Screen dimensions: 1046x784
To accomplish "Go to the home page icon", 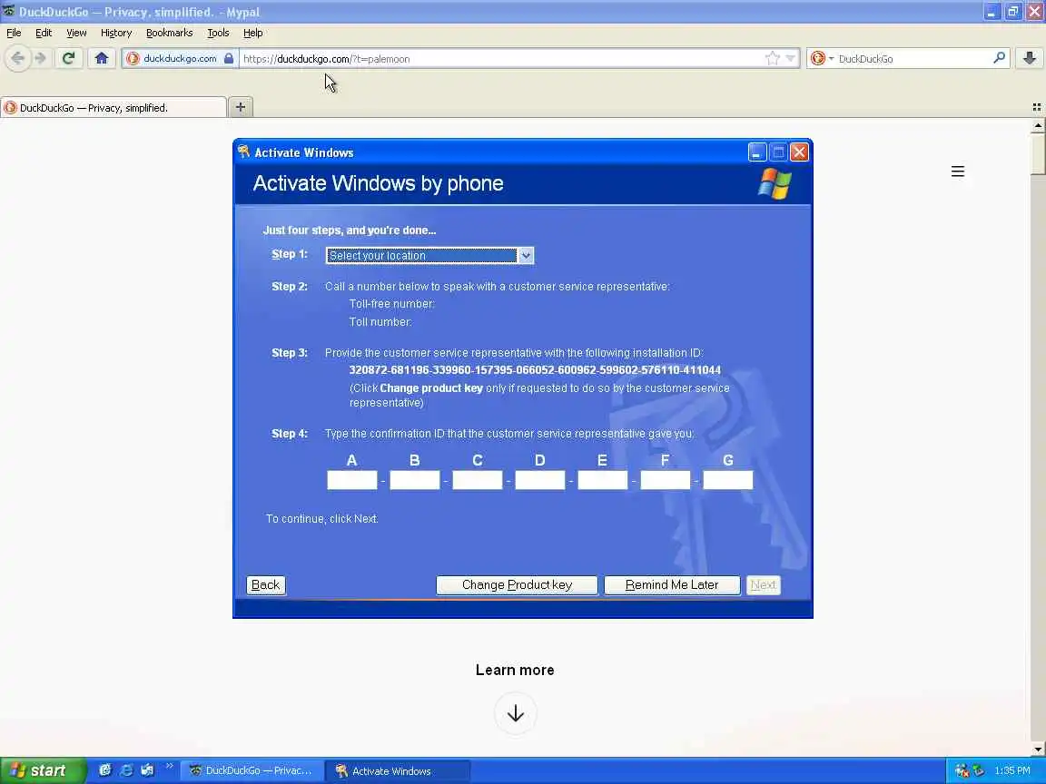I will click(102, 59).
